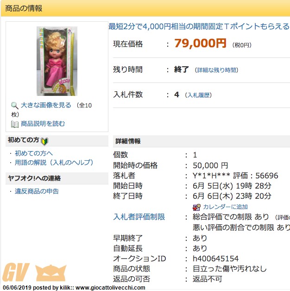290x291 pixels.
Task: Click the 詳細情報 section header
Action: click(202, 141)
